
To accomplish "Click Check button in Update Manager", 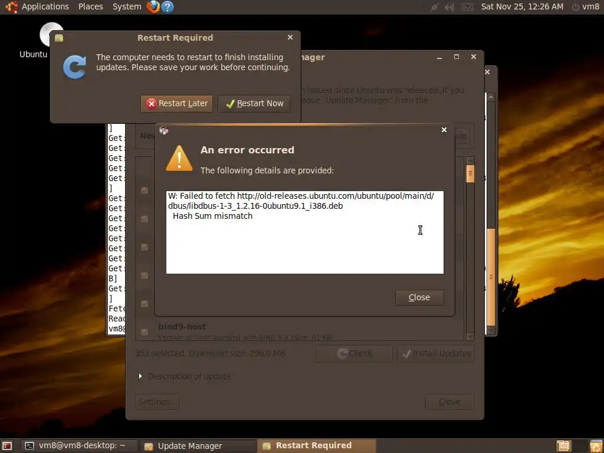I will [x=354, y=354].
